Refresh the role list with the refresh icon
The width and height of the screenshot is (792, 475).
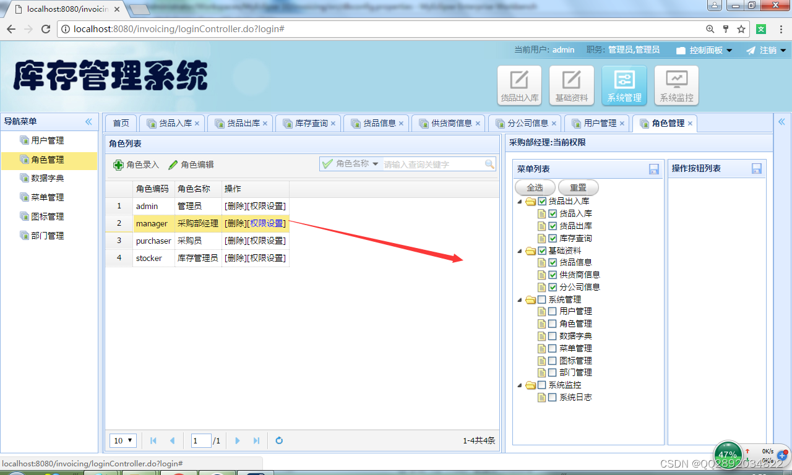pyautogui.click(x=278, y=440)
